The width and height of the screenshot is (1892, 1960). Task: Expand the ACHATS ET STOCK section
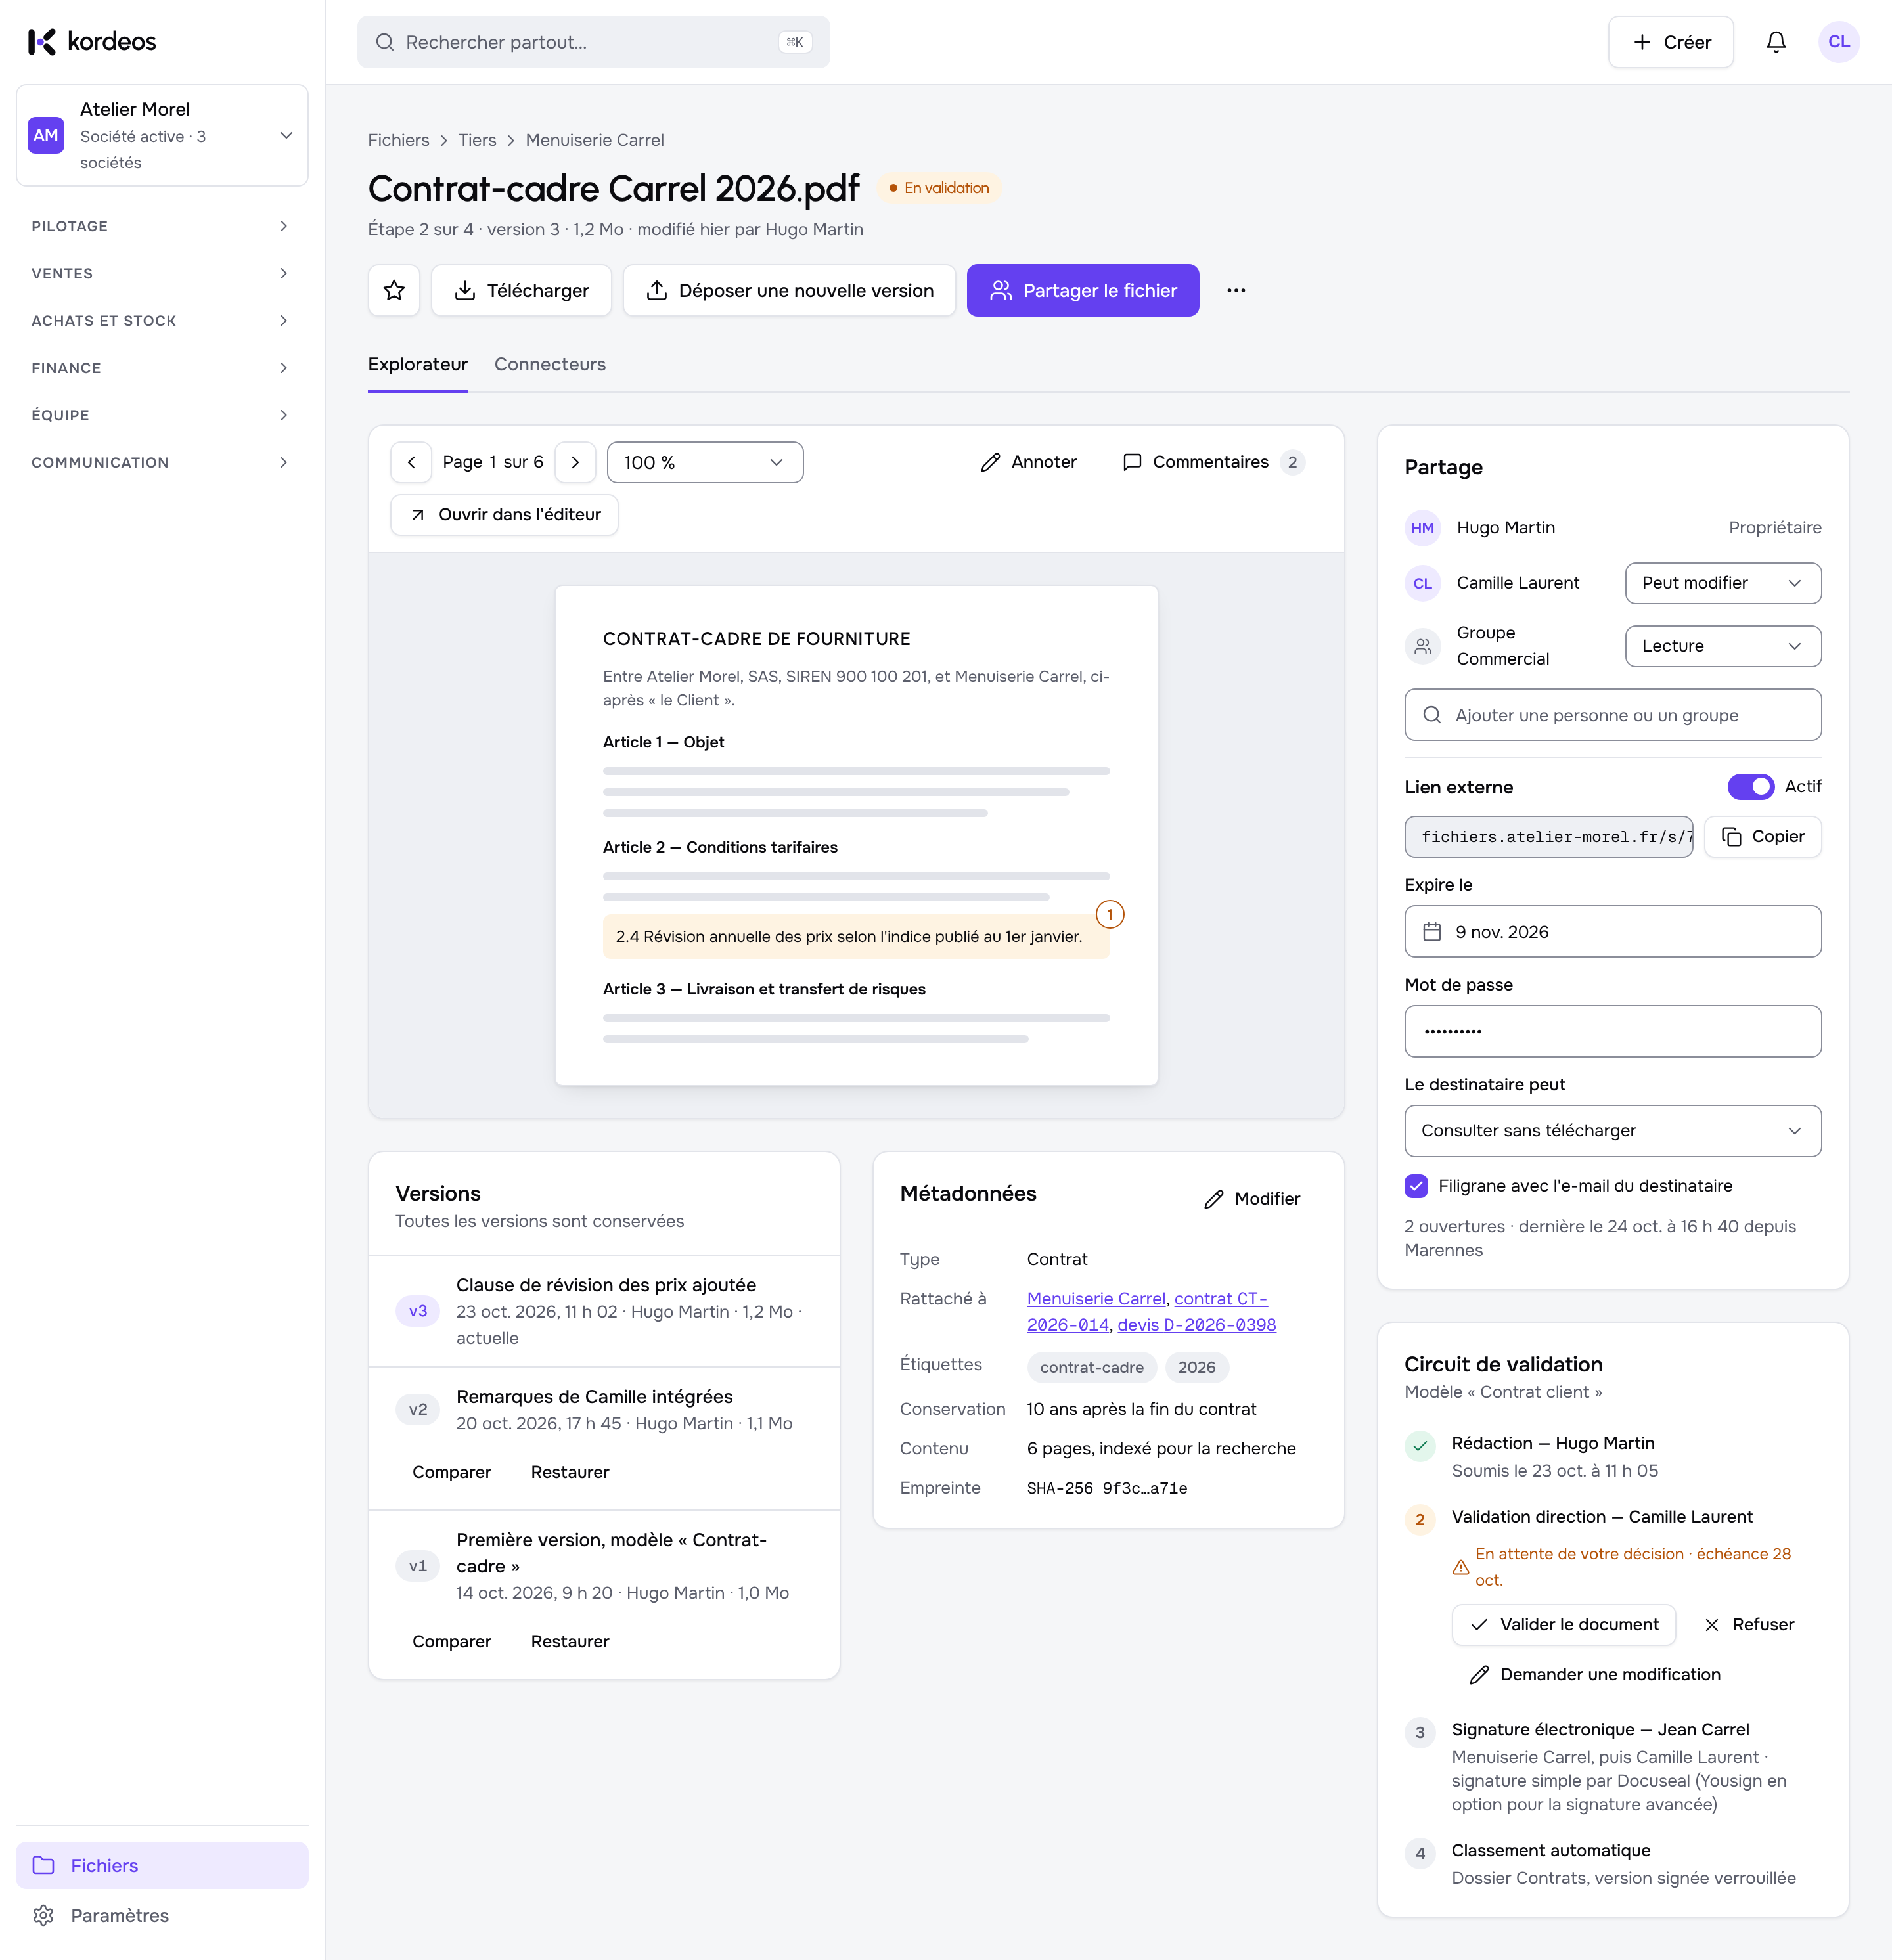click(x=162, y=320)
